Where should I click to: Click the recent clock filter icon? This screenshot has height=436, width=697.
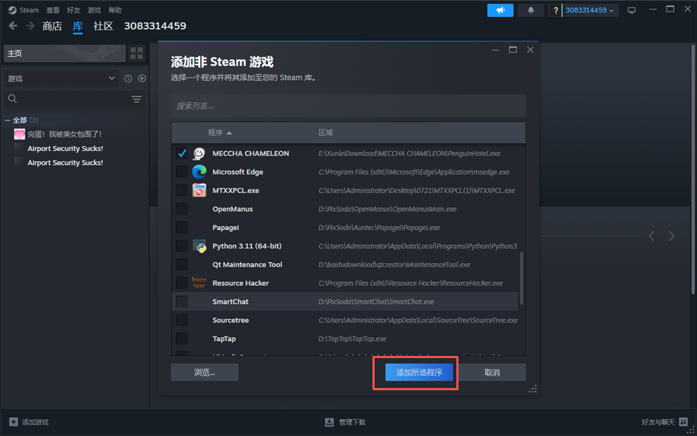128,78
